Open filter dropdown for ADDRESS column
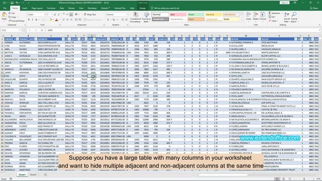322x181 pixels. point(63,39)
